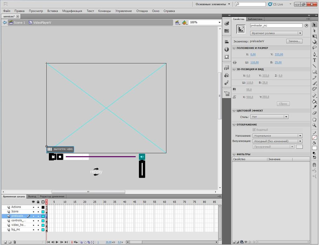Select the Eraser tool
Viewport: 319px width, 245px height.
coord(314,113)
